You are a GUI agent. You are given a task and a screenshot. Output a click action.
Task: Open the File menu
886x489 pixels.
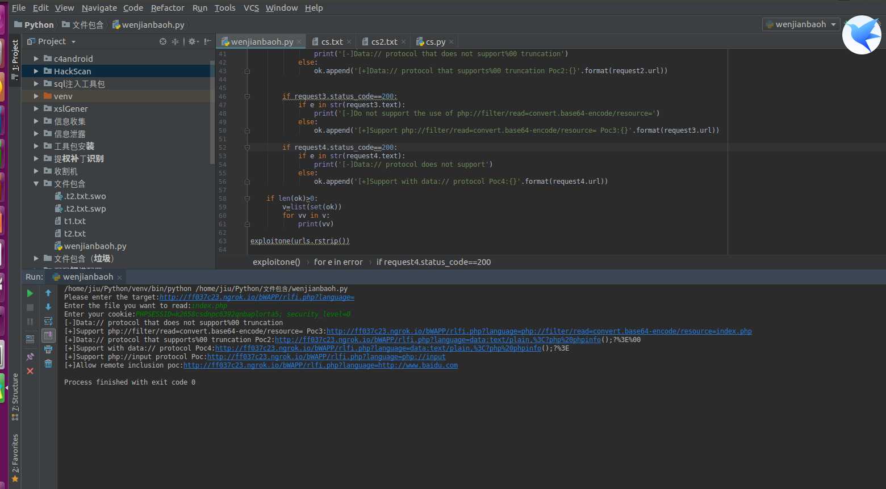pyautogui.click(x=19, y=8)
